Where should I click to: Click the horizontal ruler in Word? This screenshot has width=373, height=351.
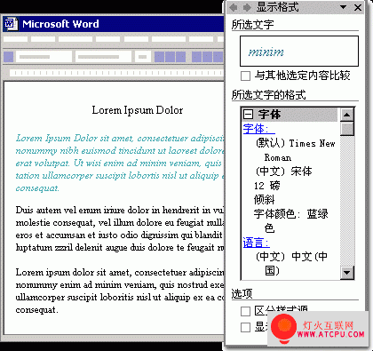pos(116,73)
